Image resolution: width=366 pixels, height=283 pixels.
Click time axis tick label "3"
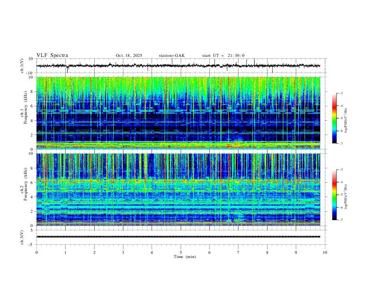click(x=123, y=252)
